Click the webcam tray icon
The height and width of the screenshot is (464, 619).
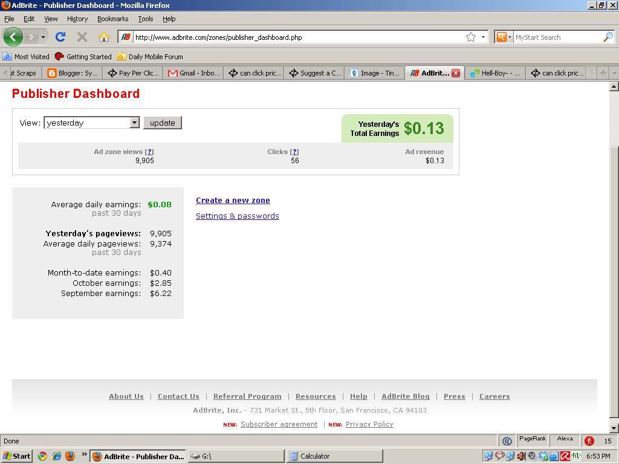click(x=532, y=456)
